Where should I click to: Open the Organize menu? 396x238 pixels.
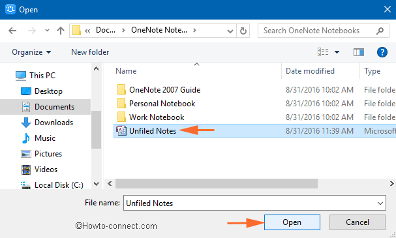[31, 52]
